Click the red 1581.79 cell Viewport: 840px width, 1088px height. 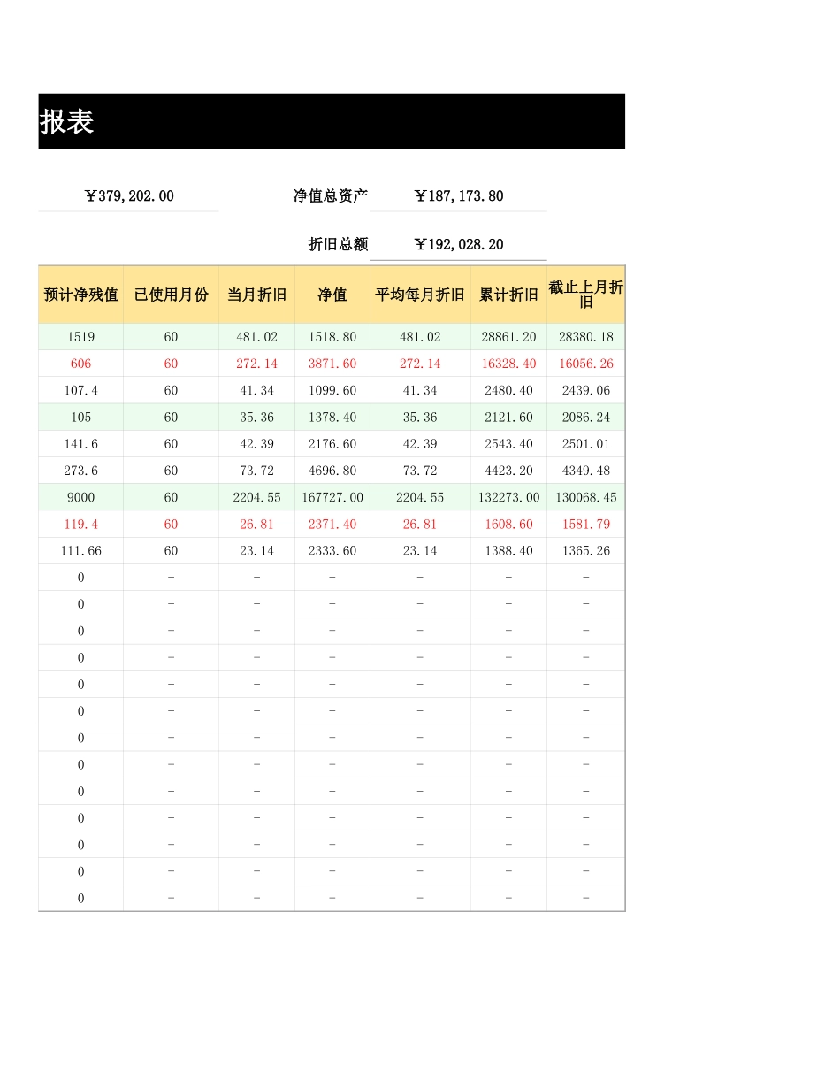pos(585,524)
